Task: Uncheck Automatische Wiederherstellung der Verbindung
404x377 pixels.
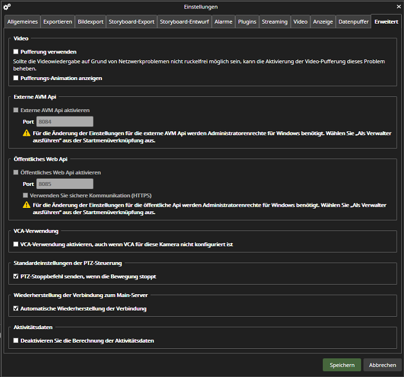Action: (16, 308)
